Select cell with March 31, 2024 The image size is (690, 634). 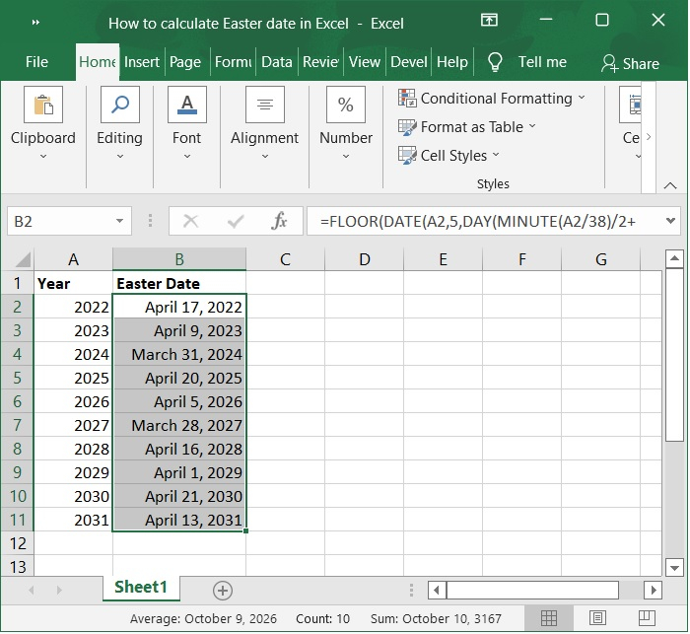[x=179, y=354]
